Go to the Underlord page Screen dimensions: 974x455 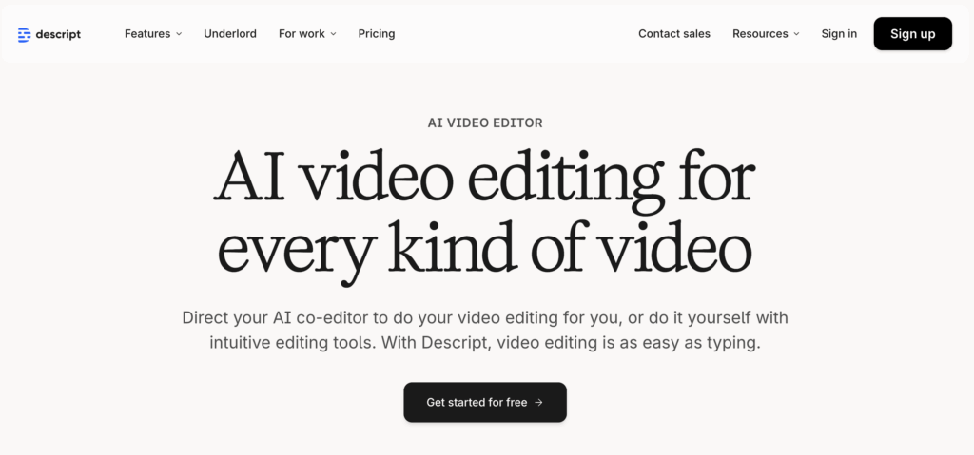pos(230,33)
